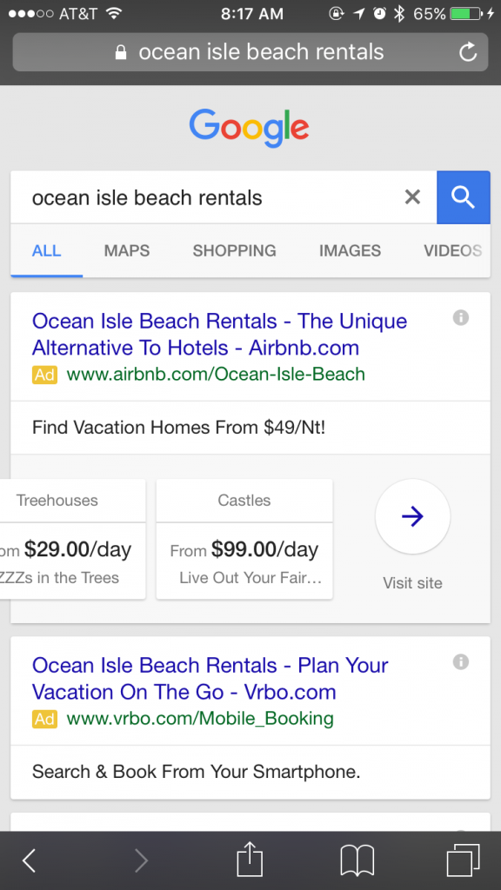Tap the forward navigation arrow
Image resolution: width=501 pixels, height=890 pixels.
pos(141,860)
